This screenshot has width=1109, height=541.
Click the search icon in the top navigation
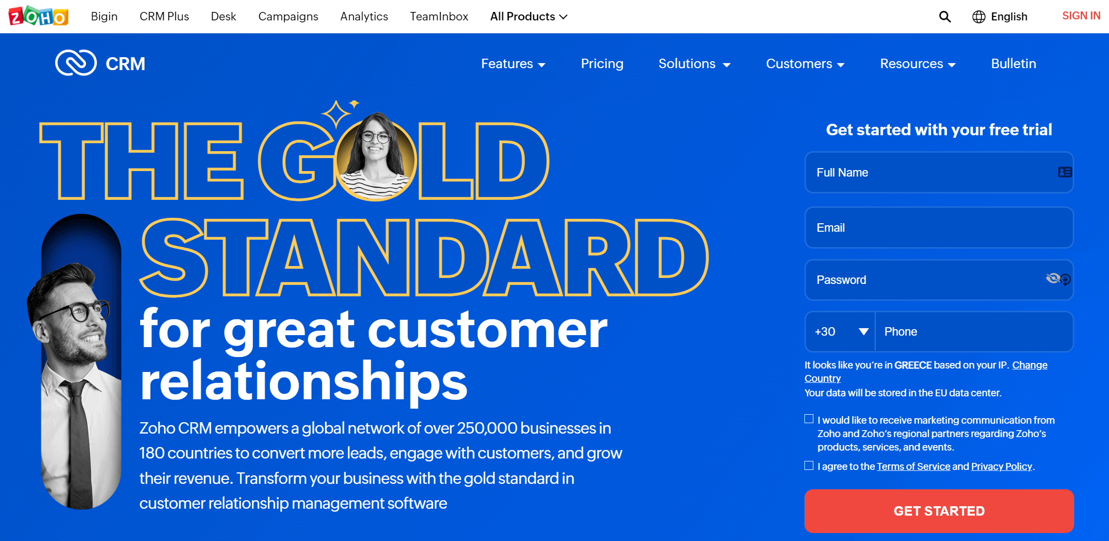pyautogui.click(x=944, y=16)
